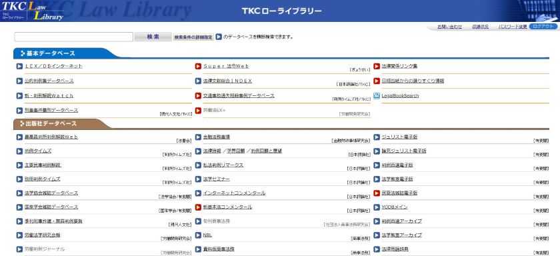Open the お問い合わせ contact link

[449, 27]
